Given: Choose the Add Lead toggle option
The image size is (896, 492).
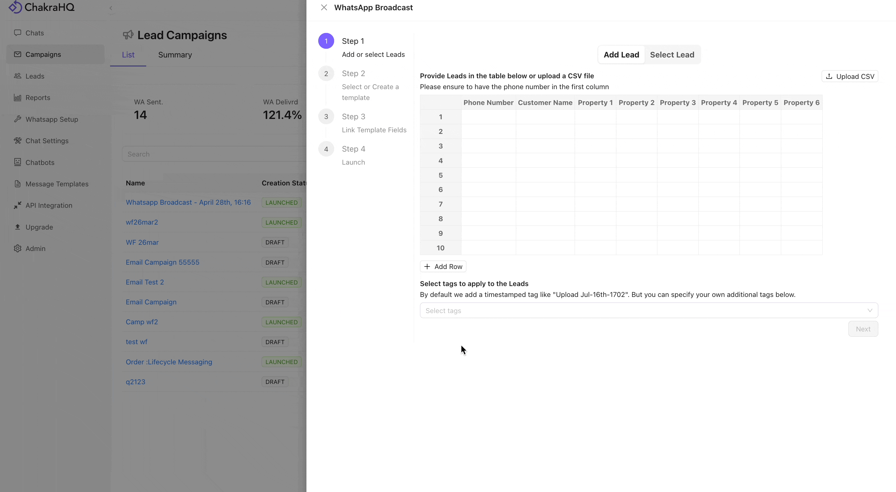Looking at the screenshot, I should click(621, 55).
